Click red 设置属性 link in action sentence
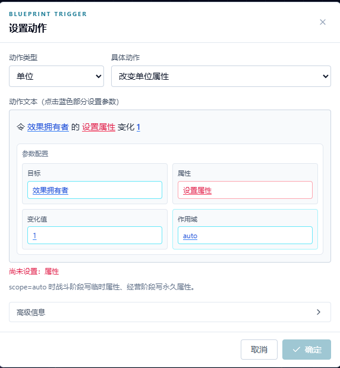 click(99, 127)
